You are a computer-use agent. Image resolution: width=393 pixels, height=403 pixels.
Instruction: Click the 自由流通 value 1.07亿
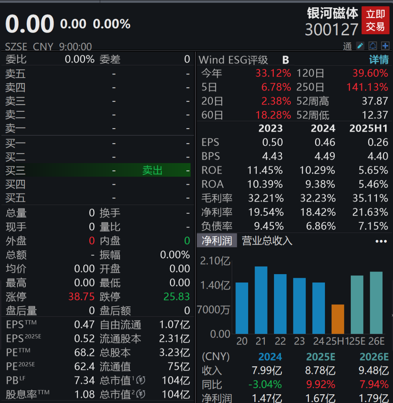[174, 325]
